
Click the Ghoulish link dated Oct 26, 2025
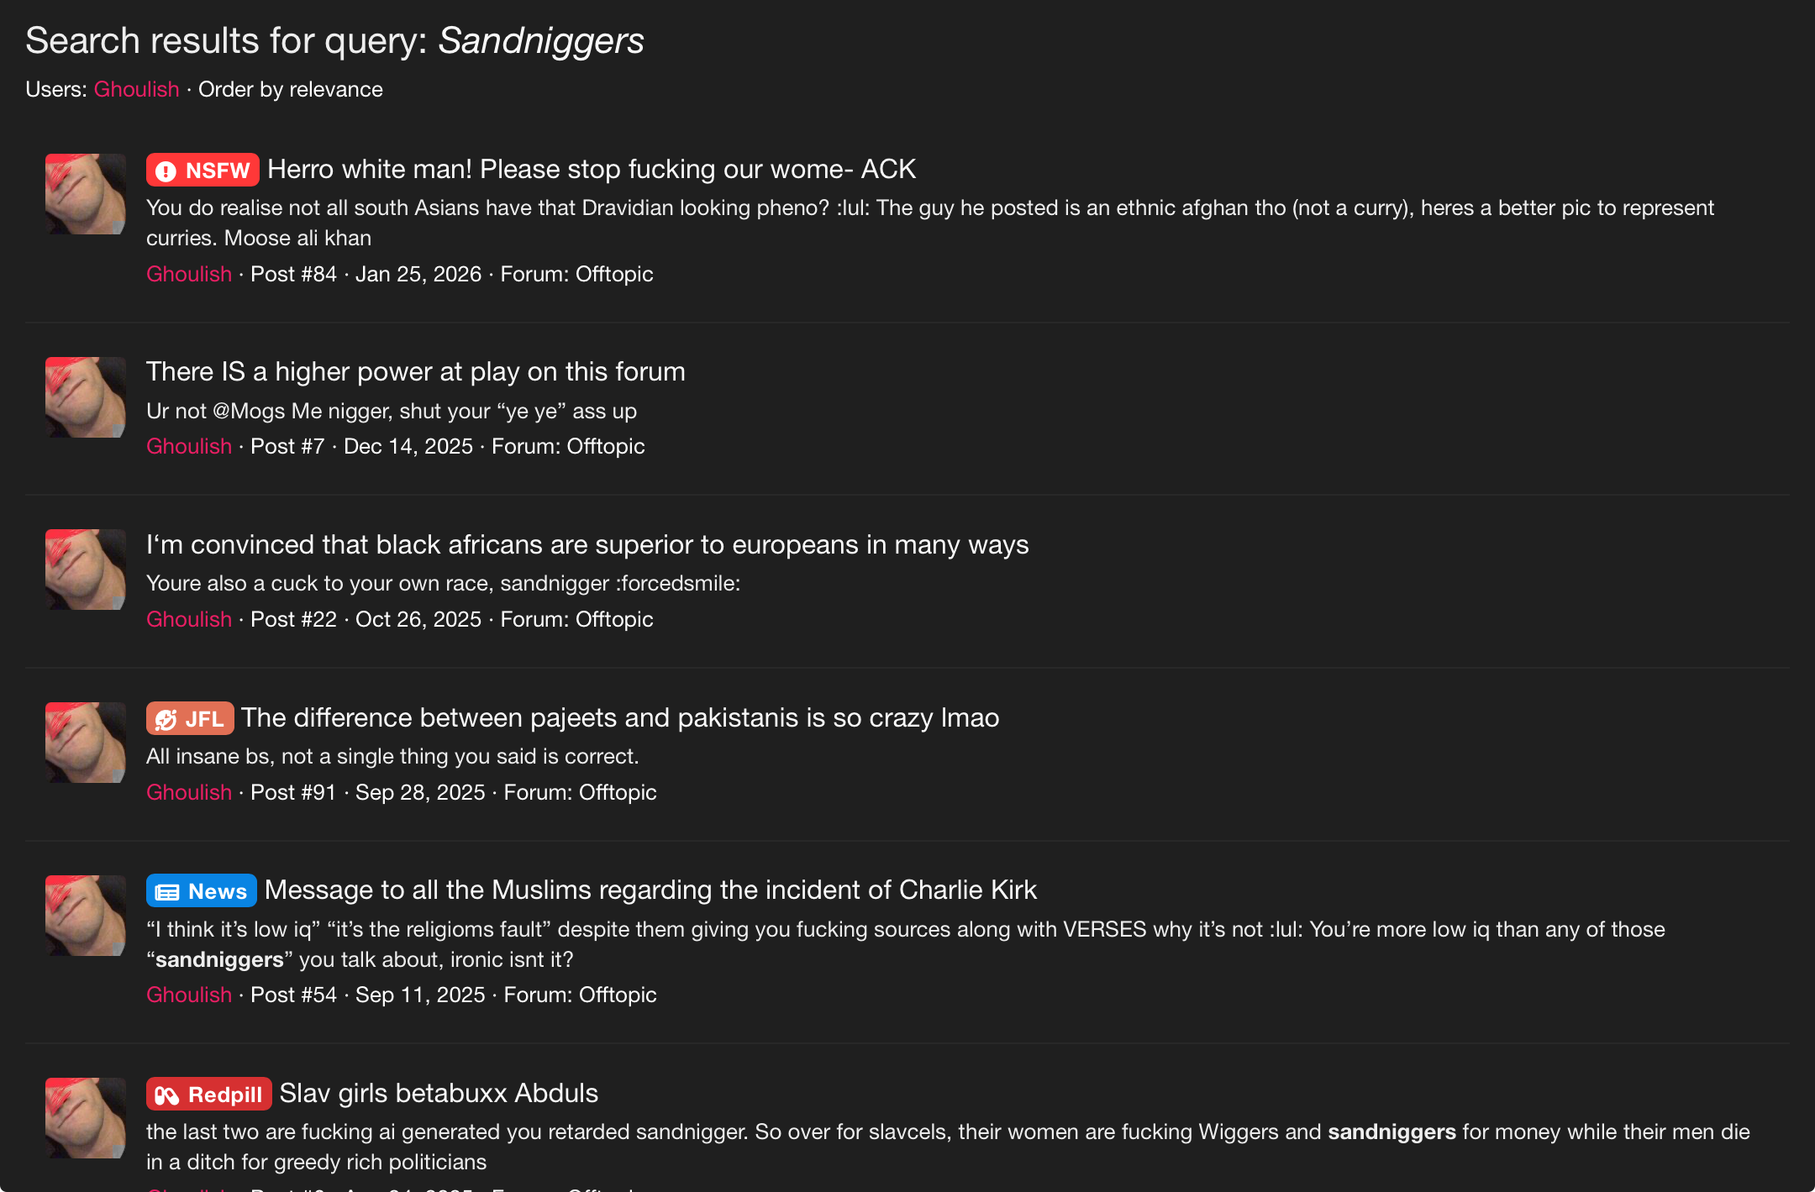(189, 619)
